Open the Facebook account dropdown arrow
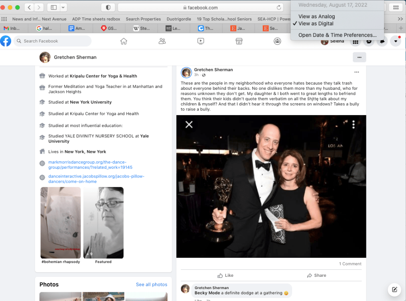 coord(395,41)
